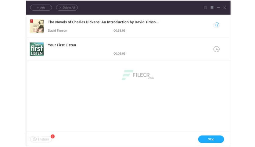This screenshot has width=255, height=147.
Task: Open the History panel
Action: 41,139
